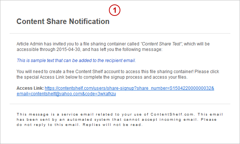Click the "Replies will not be read" sentence
The width and height of the screenshot is (240, 144).
pyautogui.click(x=113, y=125)
